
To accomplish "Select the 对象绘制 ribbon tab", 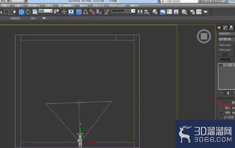I will pos(15,18).
